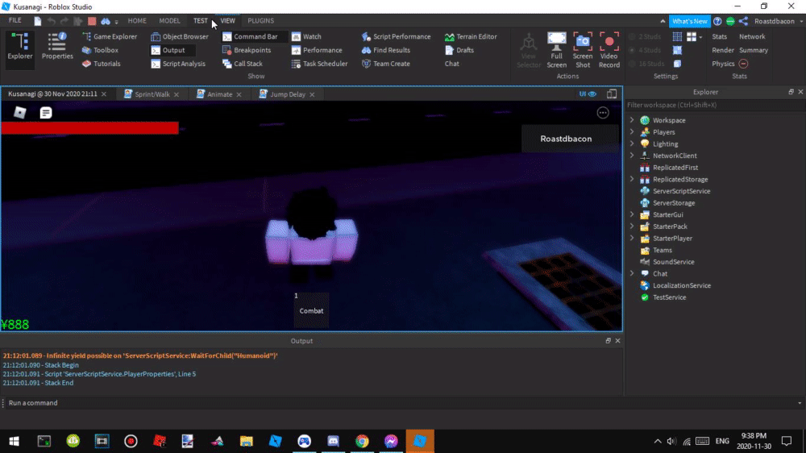This screenshot has height=453, width=806.
Task: Open the Performance window
Action: click(317, 50)
